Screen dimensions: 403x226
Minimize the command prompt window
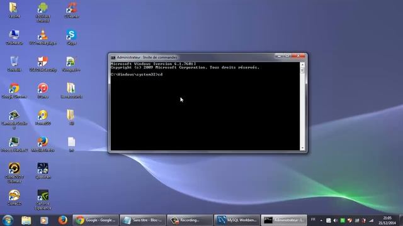click(279, 56)
